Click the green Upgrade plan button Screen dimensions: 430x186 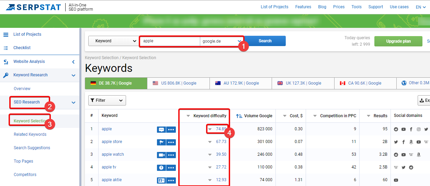click(x=398, y=41)
